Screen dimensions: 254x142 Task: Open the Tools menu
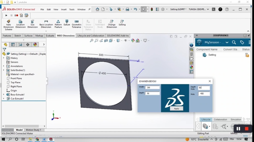click(72, 10)
